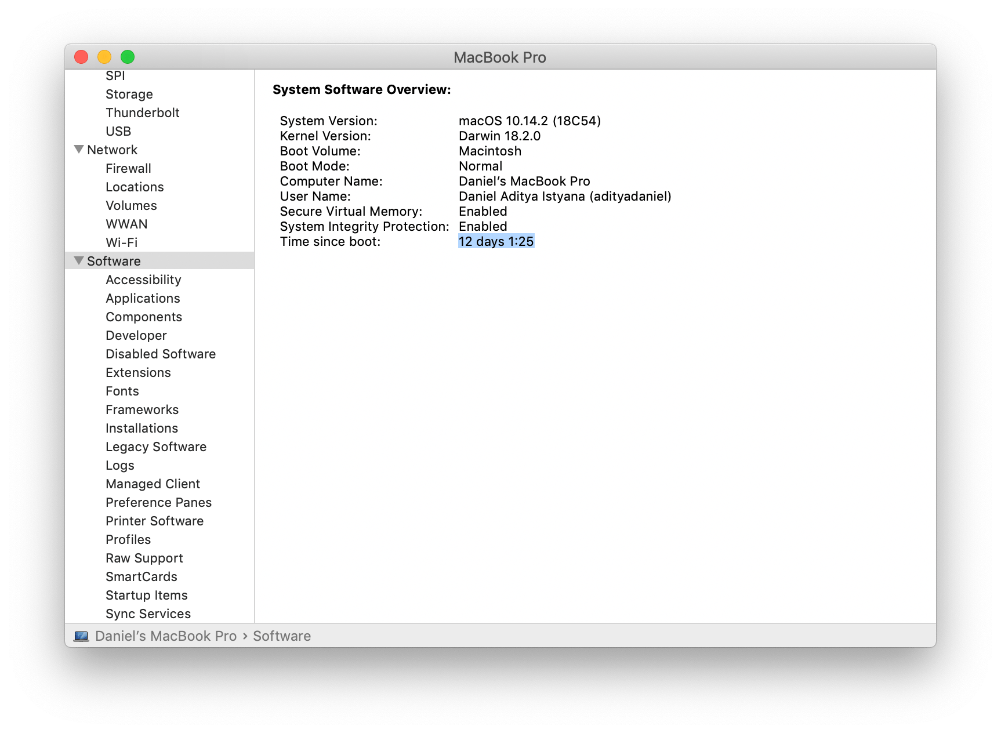The width and height of the screenshot is (1001, 733).
Task: Open the Extensions list
Action: pos(138,372)
